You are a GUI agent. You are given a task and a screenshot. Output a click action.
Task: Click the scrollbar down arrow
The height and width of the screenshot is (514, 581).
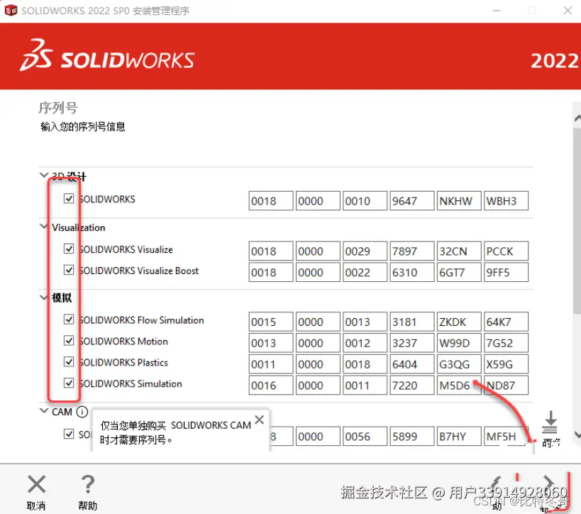[577, 434]
